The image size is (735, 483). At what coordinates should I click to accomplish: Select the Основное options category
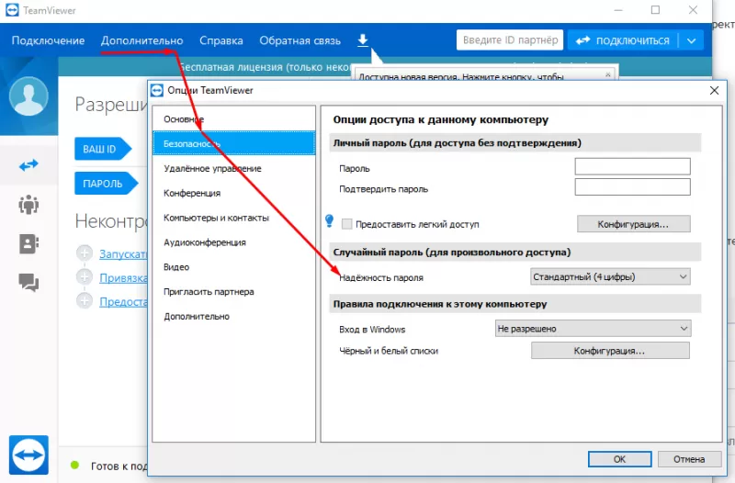[234, 119]
